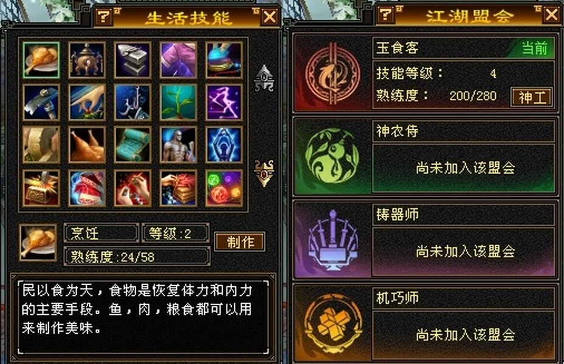Click the 神工 button
The height and width of the screenshot is (364, 564).
pyautogui.click(x=532, y=97)
